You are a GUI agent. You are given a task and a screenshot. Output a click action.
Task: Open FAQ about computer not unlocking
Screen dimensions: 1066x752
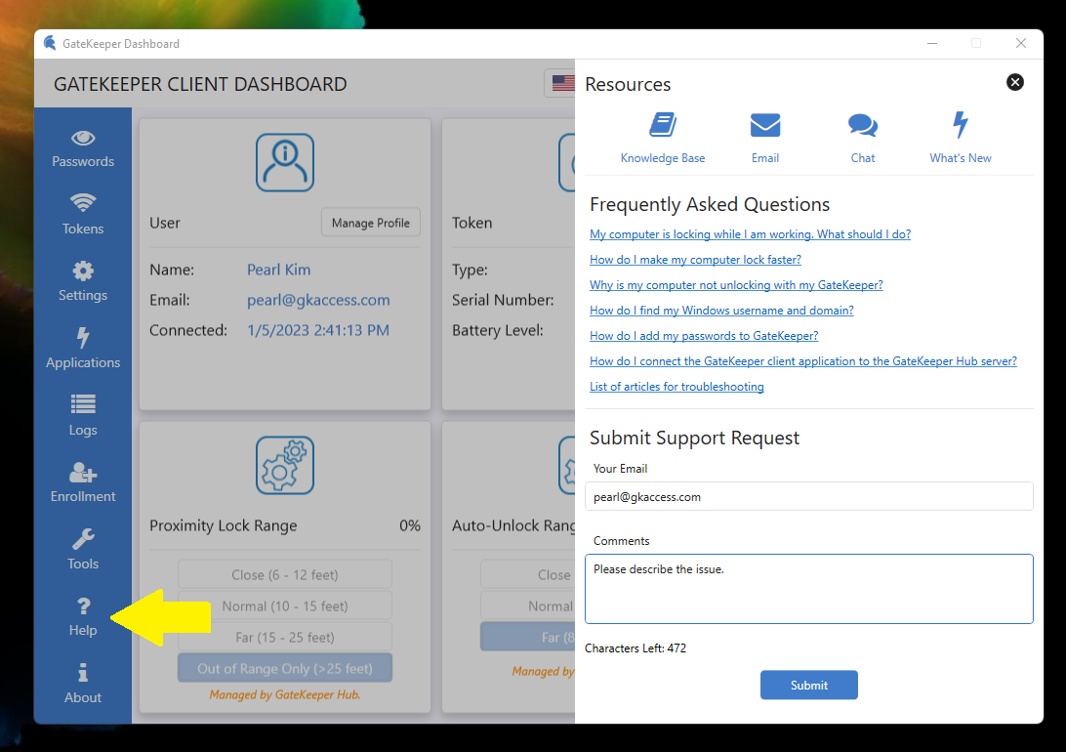point(736,285)
